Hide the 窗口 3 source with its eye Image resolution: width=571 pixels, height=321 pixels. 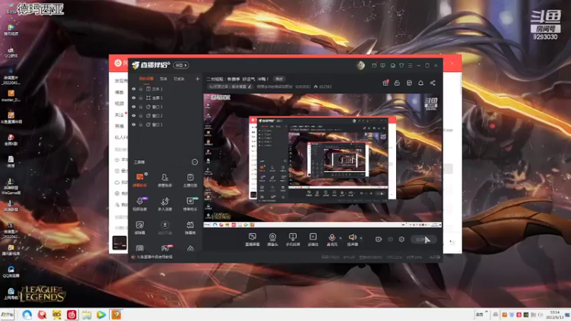[133, 106]
